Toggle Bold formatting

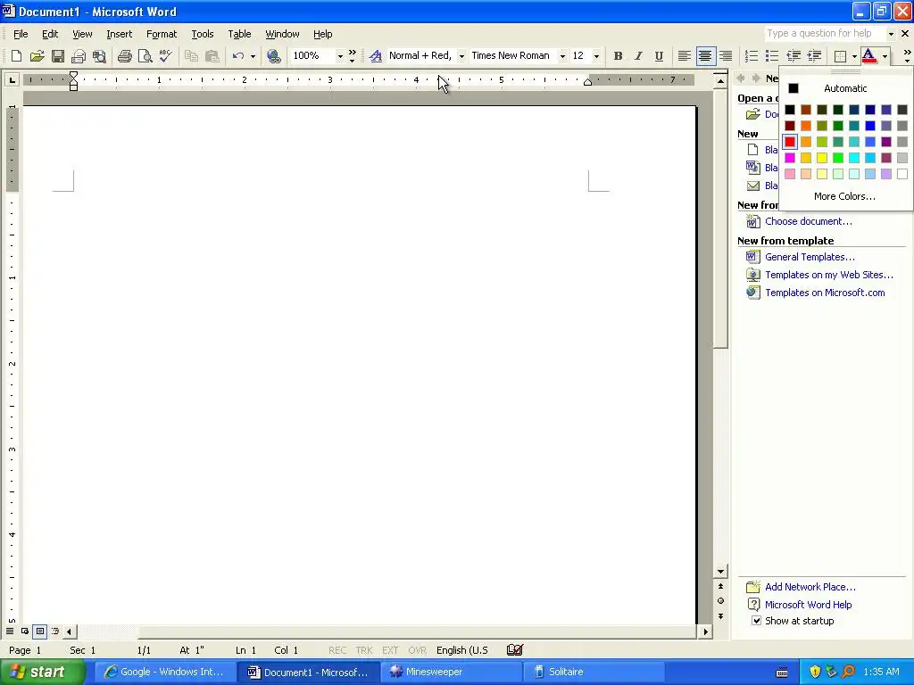[618, 56]
